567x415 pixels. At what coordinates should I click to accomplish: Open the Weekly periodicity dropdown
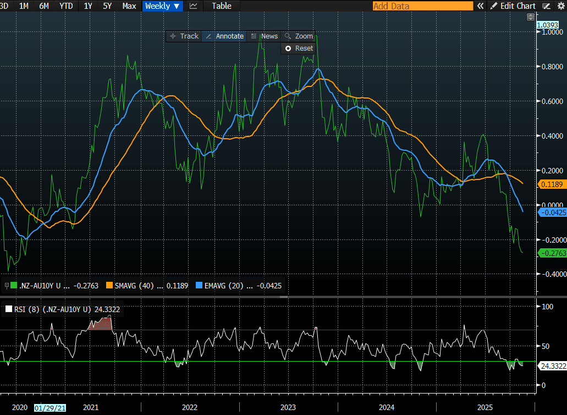[162, 6]
